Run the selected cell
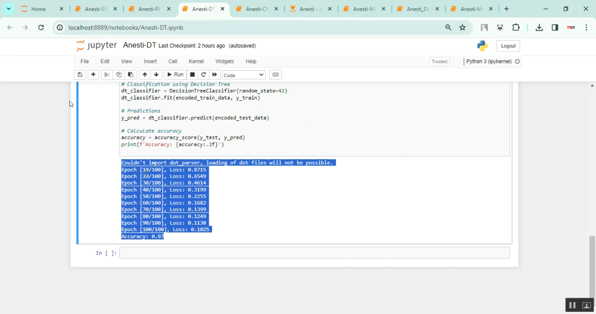This screenshot has height=314, width=596. click(x=175, y=75)
